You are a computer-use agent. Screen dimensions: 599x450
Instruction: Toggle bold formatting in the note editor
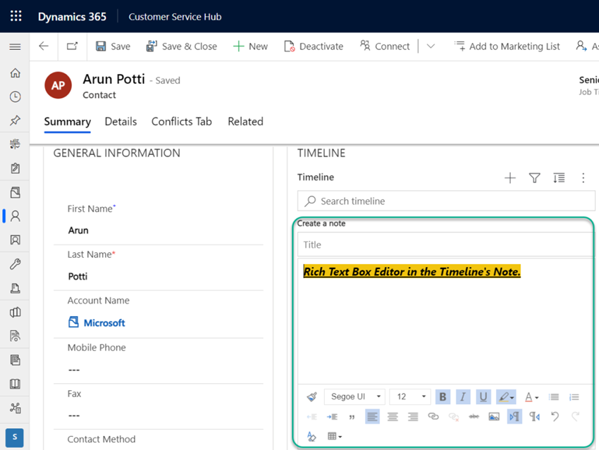point(442,396)
